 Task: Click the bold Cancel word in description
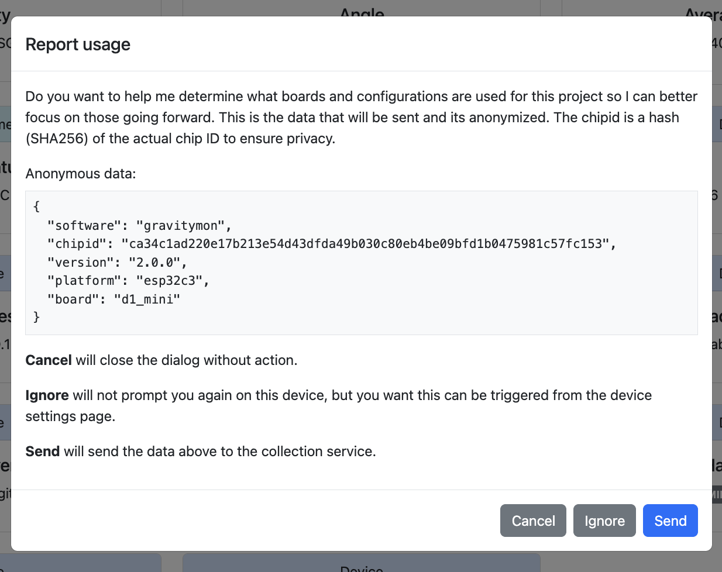[49, 360]
